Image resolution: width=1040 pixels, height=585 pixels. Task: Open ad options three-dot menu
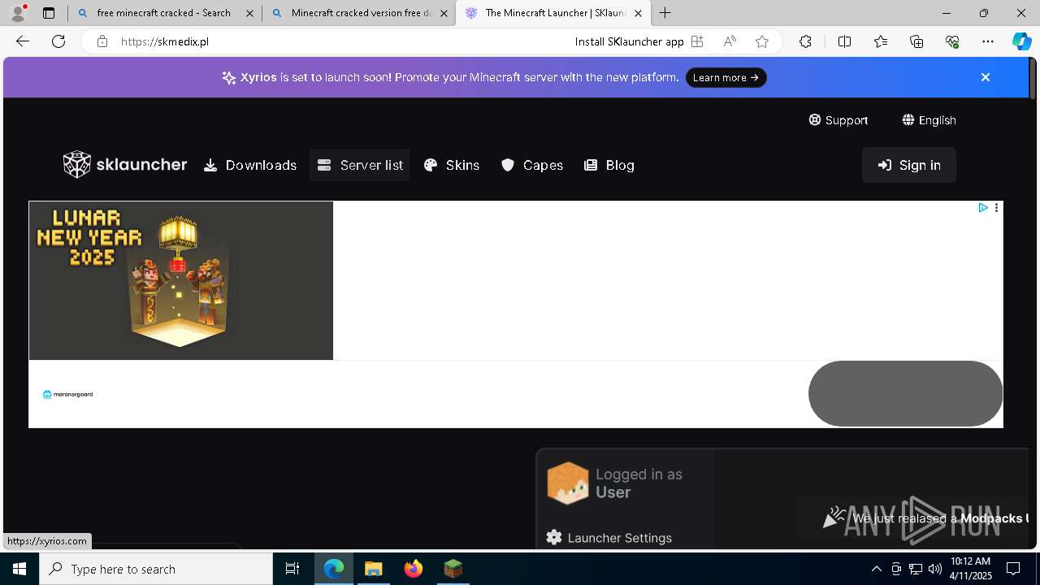point(996,208)
